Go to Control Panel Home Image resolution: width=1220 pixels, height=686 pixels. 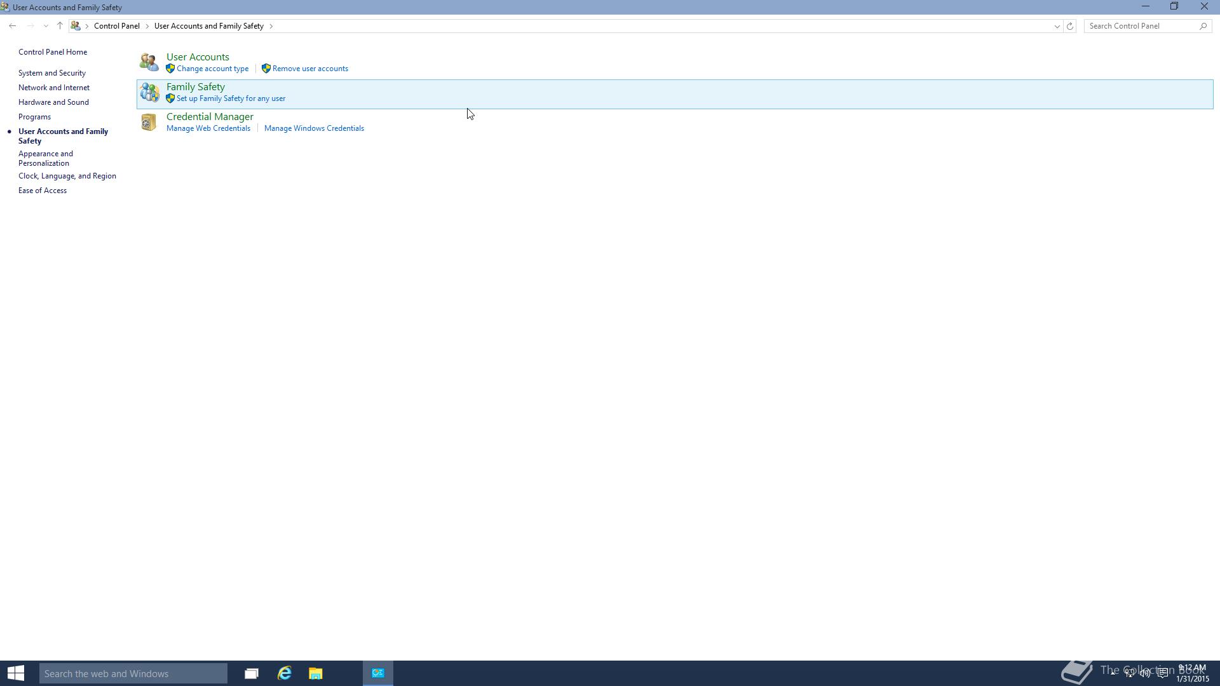pos(53,52)
